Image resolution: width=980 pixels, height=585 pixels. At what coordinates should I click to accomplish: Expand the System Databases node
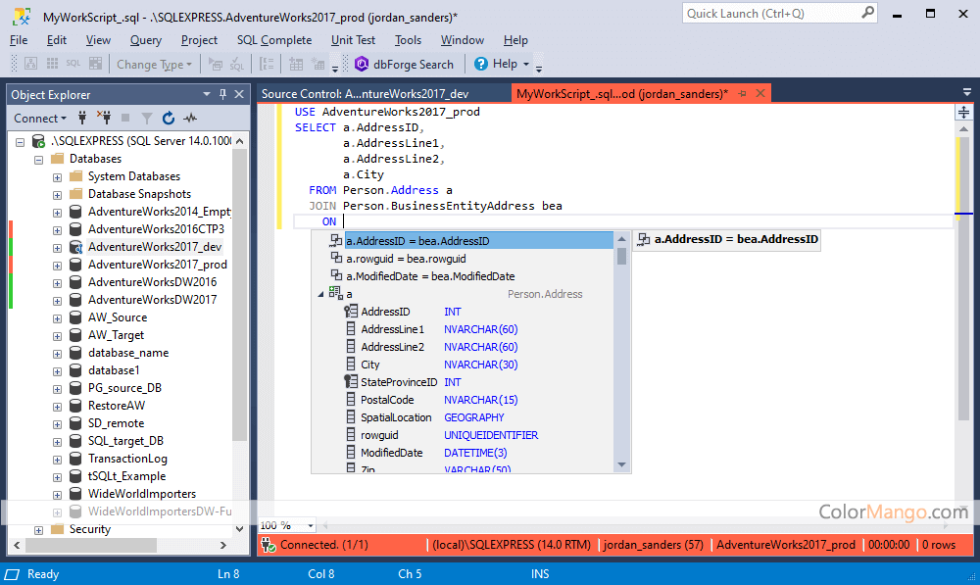[57, 177]
